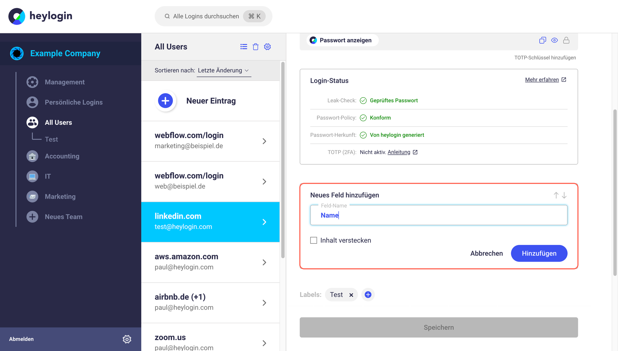This screenshot has width=618, height=351.
Task: Click the Speichern button
Action: 439,327
